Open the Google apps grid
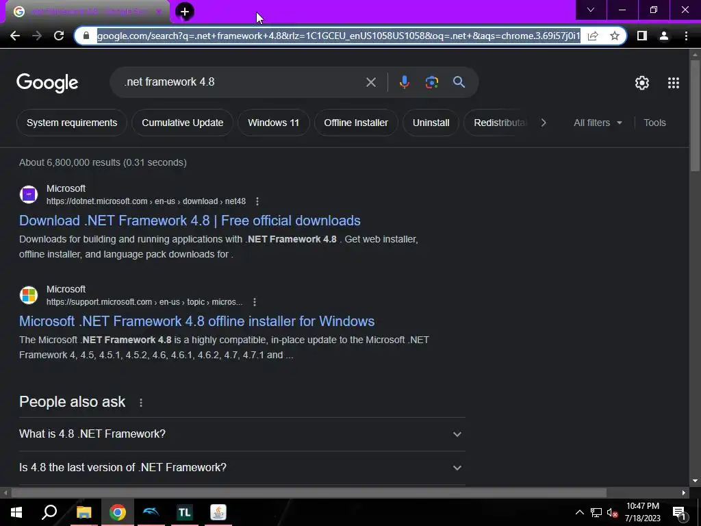The height and width of the screenshot is (526, 701). [674, 83]
